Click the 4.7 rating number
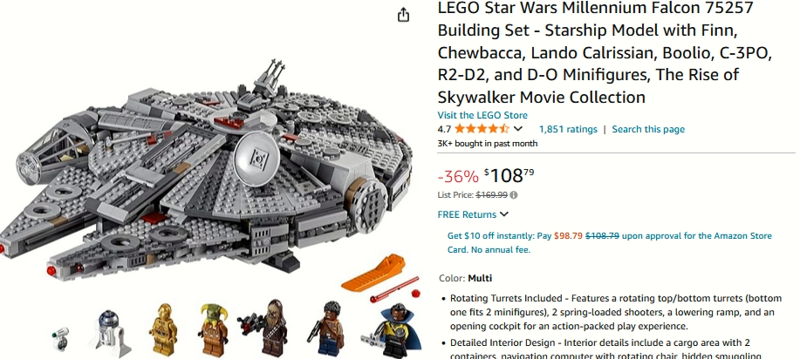This screenshot has height=359, width=800. click(x=444, y=129)
